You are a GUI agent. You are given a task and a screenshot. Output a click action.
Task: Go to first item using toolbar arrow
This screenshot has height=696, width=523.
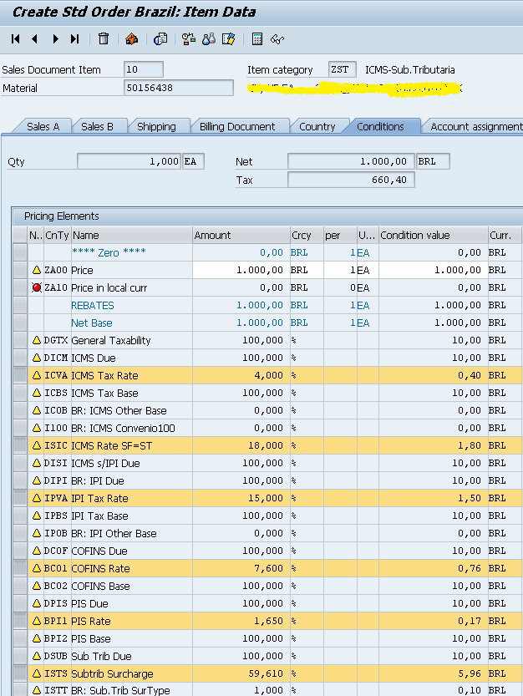(16, 38)
